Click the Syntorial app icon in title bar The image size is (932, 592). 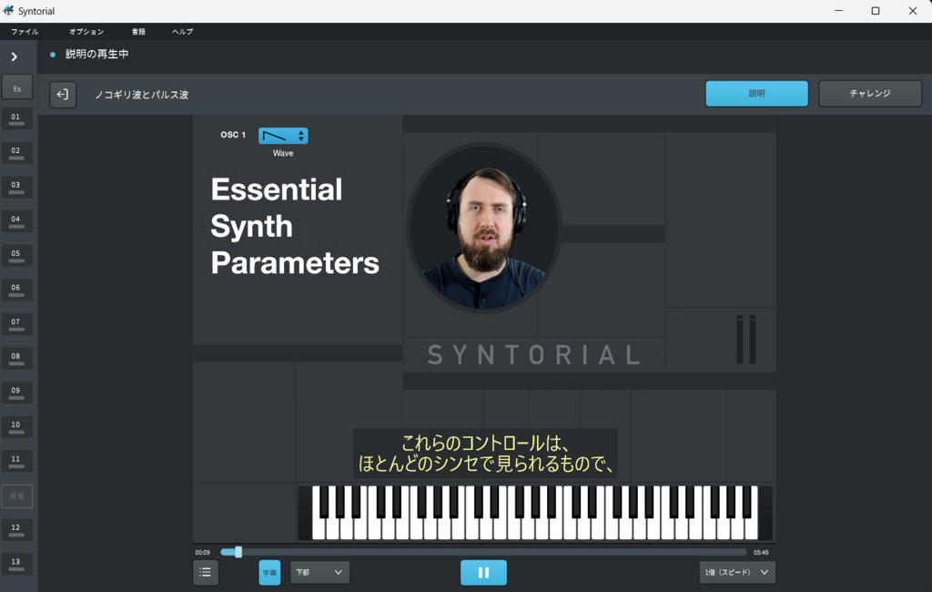point(8,11)
